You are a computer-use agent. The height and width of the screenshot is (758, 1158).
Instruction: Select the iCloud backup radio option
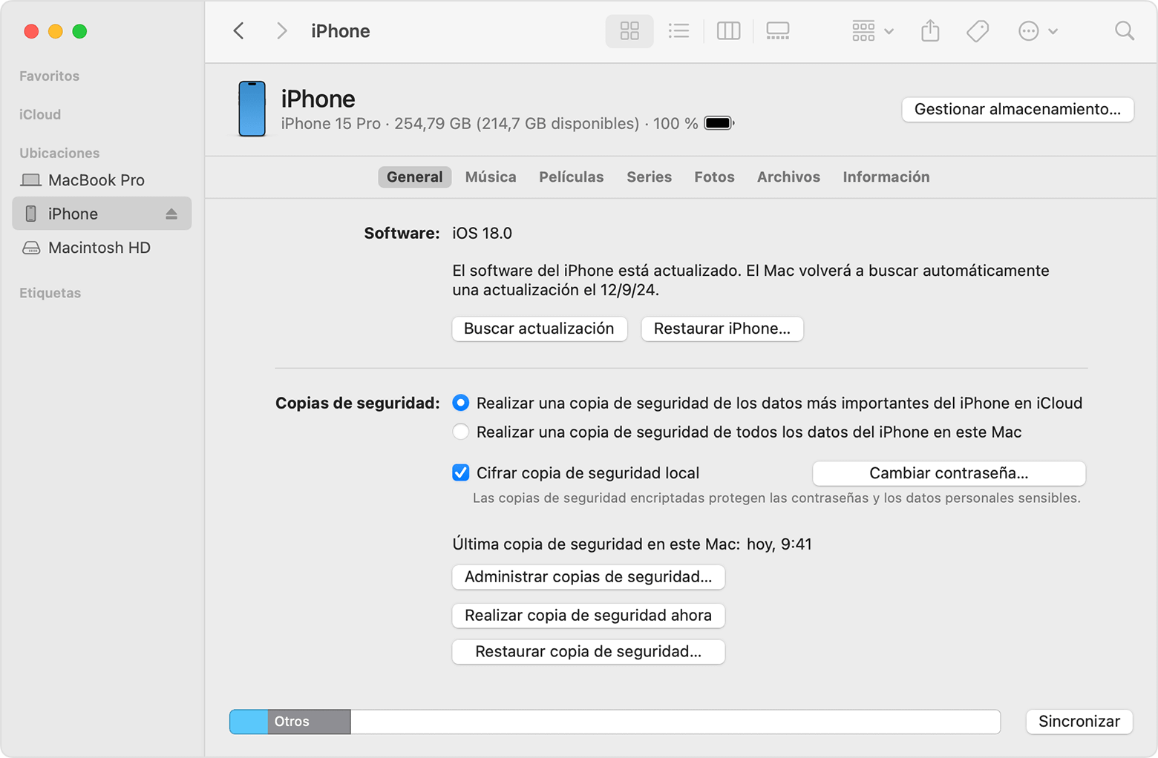pos(461,403)
